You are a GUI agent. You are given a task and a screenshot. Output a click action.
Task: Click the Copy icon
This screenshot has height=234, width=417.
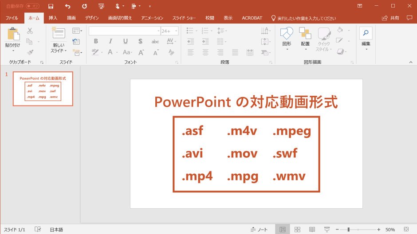(x=29, y=41)
